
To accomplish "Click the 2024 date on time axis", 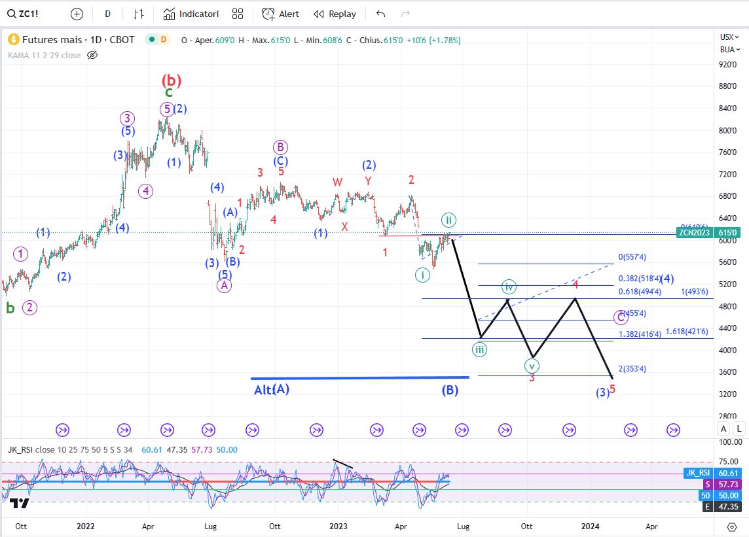I will 590,526.
